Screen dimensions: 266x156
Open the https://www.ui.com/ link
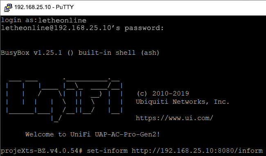coord(174,118)
